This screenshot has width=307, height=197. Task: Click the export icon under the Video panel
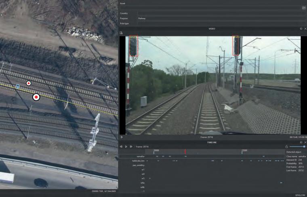pyautogui.click(x=121, y=33)
